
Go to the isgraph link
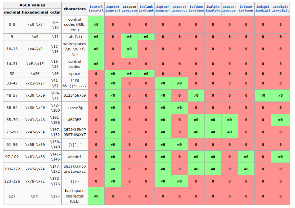tap(163, 6)
